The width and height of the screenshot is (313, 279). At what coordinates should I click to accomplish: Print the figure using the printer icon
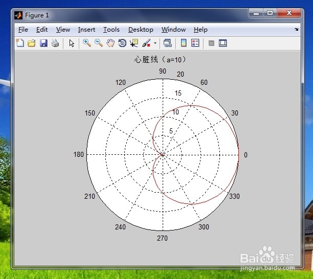point(55,43)
